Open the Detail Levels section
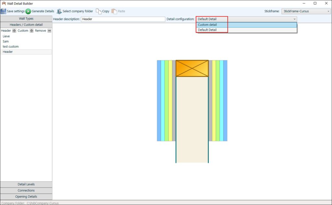332x205 pixels. (x=26, y=184)
